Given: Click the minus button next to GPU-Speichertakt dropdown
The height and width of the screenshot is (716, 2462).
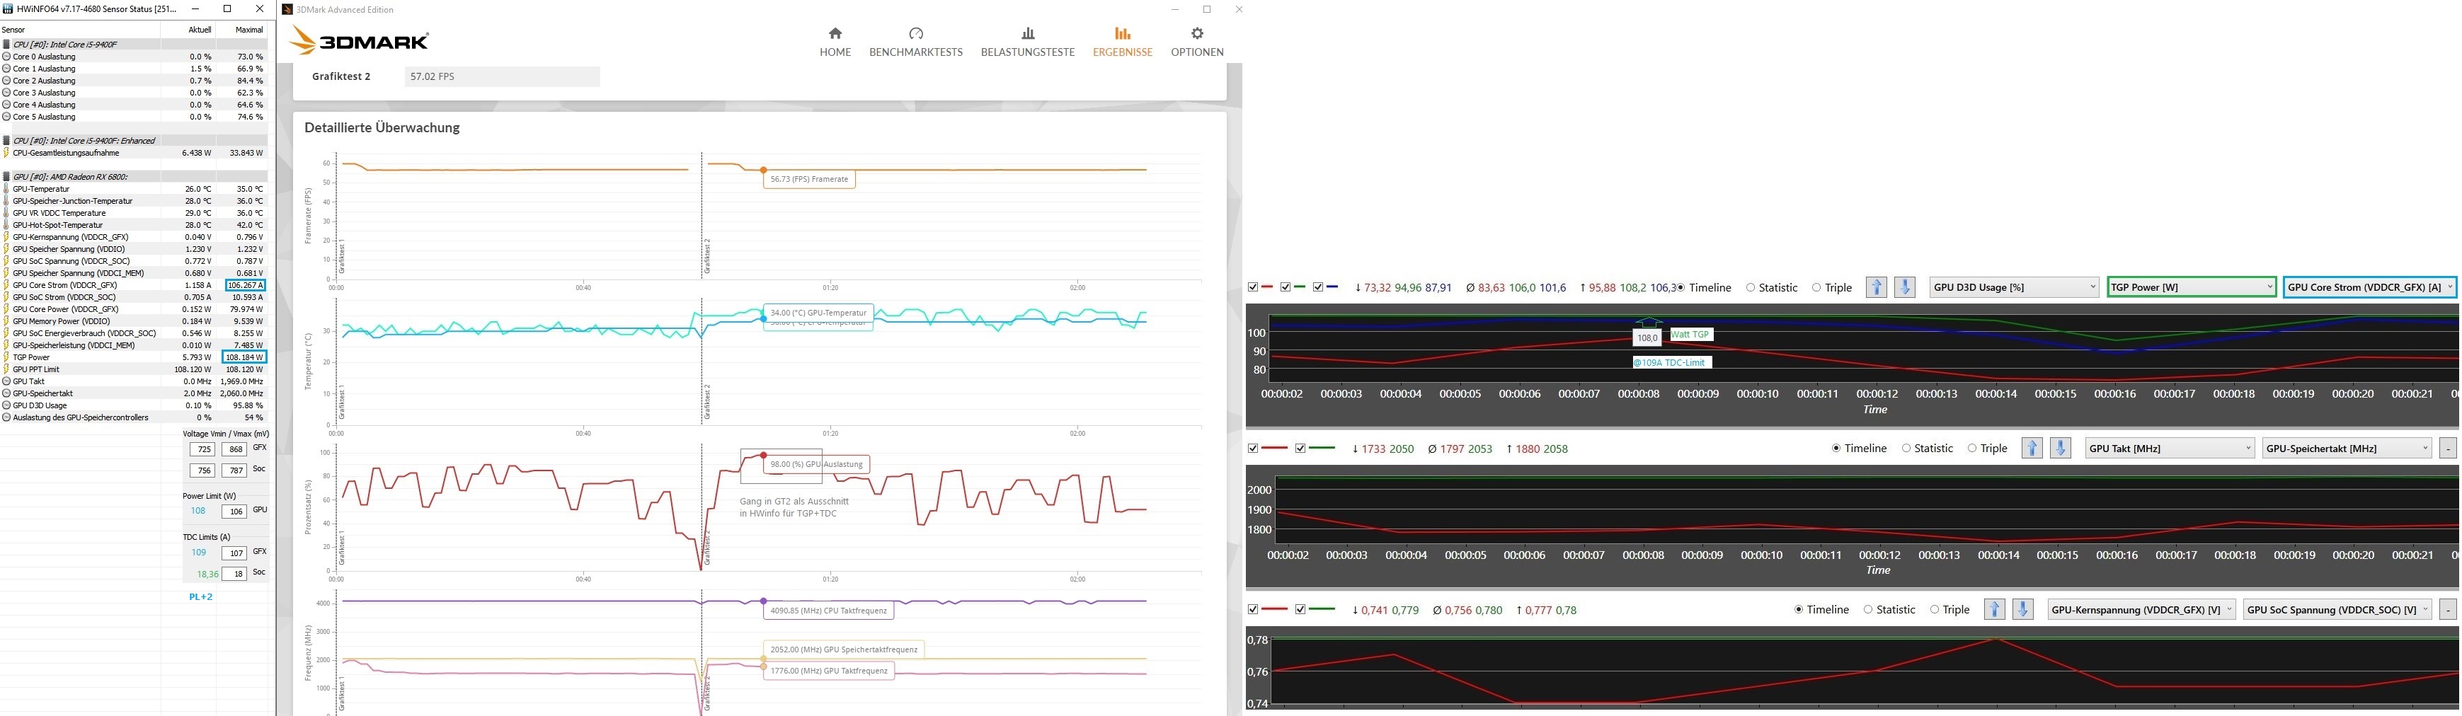Looking at the screenshot, I should 2448,449.
